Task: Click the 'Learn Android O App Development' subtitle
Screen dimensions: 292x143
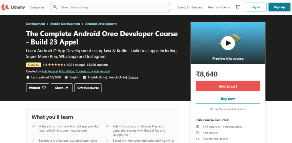Action: 101,53
